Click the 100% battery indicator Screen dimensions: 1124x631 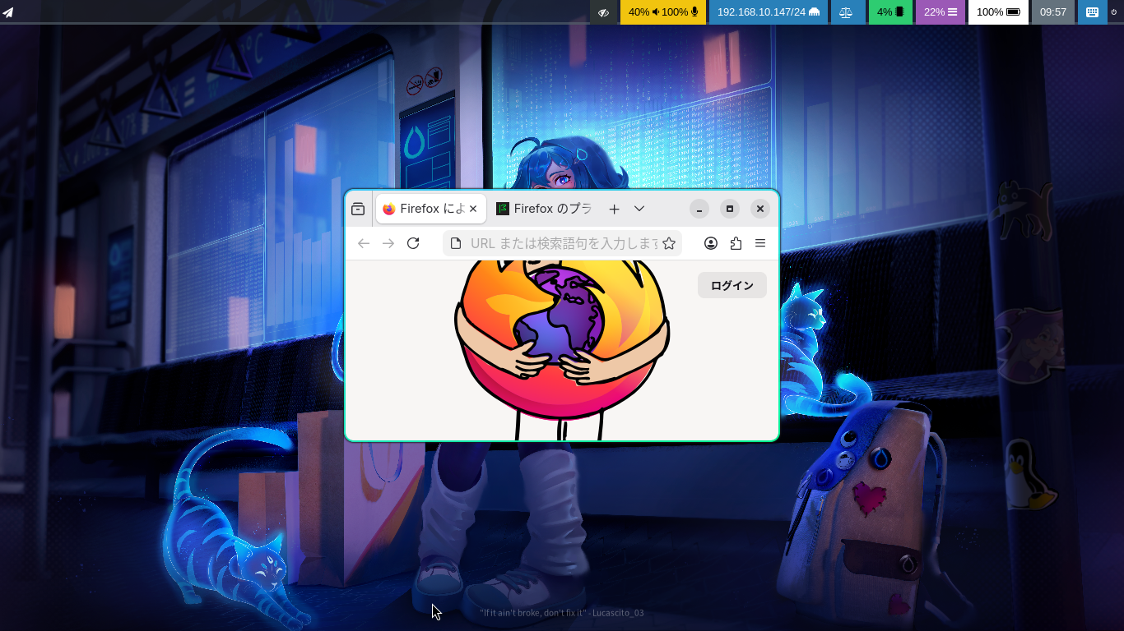click(x=998, y=12)
